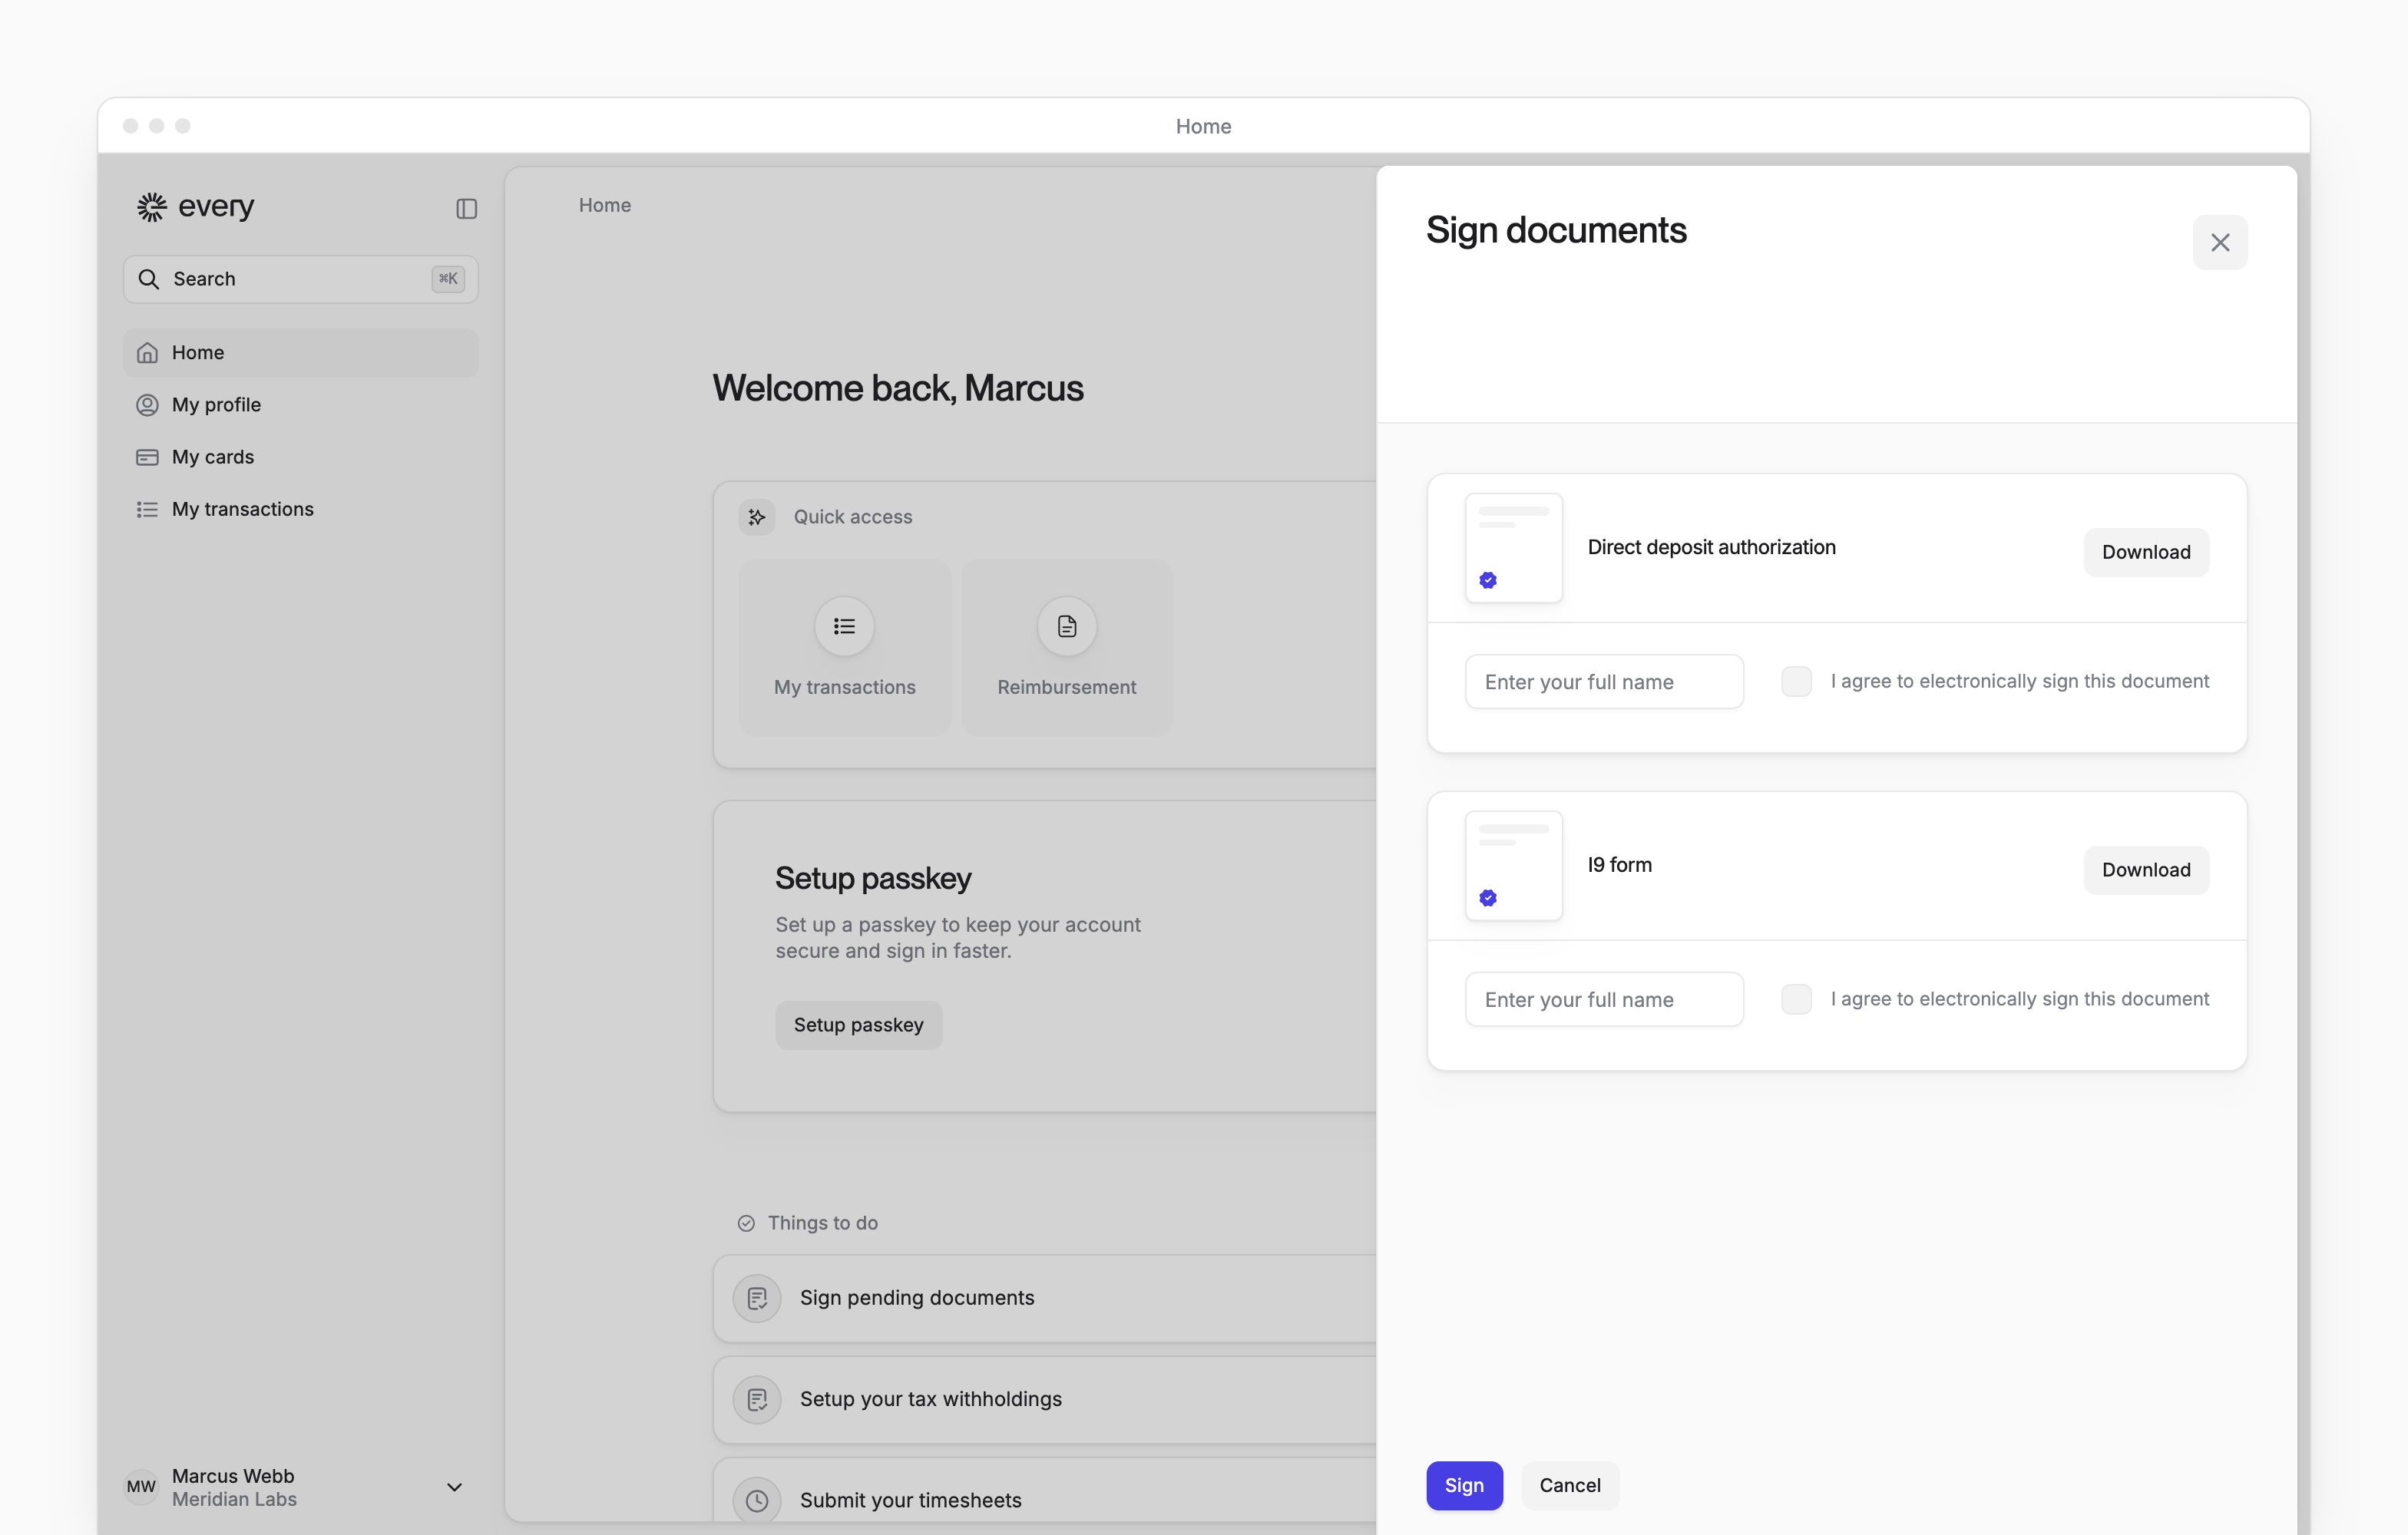2408x1535 pixels.
Task: Click the Setup your tax withholdings icon
Action: [757, 1399]
